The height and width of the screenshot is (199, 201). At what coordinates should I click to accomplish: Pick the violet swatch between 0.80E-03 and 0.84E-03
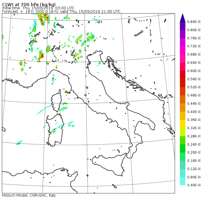click(182, 26)
